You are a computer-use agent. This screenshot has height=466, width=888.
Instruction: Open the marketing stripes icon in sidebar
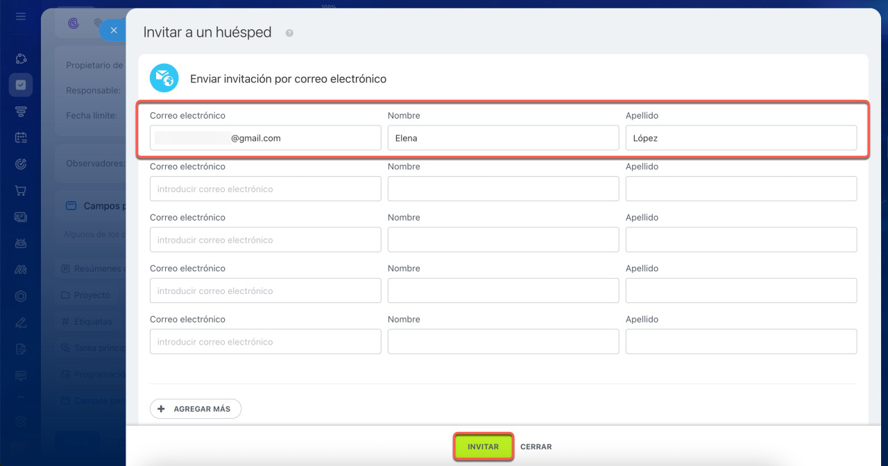click(21, 269)
